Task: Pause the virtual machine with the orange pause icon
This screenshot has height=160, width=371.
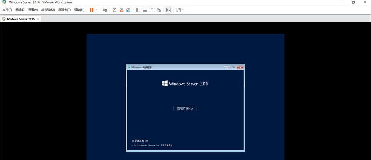Action: pyautogui.click(x=92, y=10)
